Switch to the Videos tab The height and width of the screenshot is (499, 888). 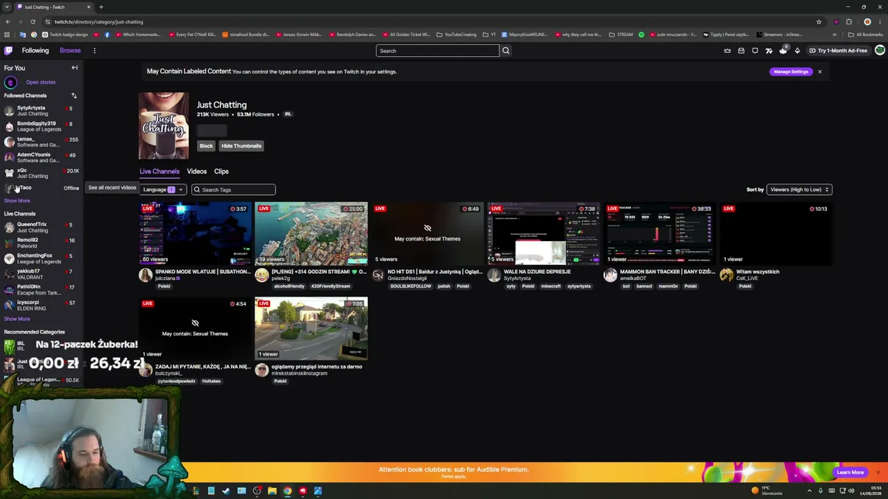[x=196, y=171]
